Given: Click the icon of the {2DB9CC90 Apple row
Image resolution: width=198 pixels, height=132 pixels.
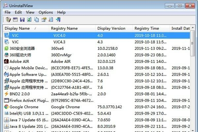Looking at the screenshot, I should pyautogui.click(x=7, y=81).
